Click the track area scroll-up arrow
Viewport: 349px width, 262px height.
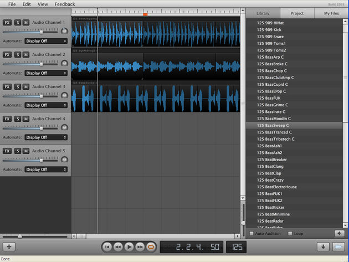243,11
